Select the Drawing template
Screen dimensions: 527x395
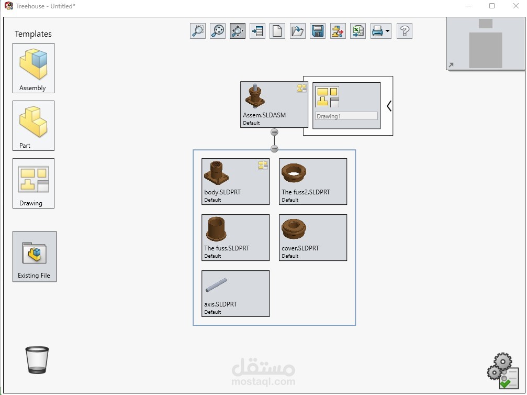tap(33, 183)
